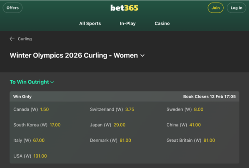
Task: Click the bet365 logo
Action: 124,8
